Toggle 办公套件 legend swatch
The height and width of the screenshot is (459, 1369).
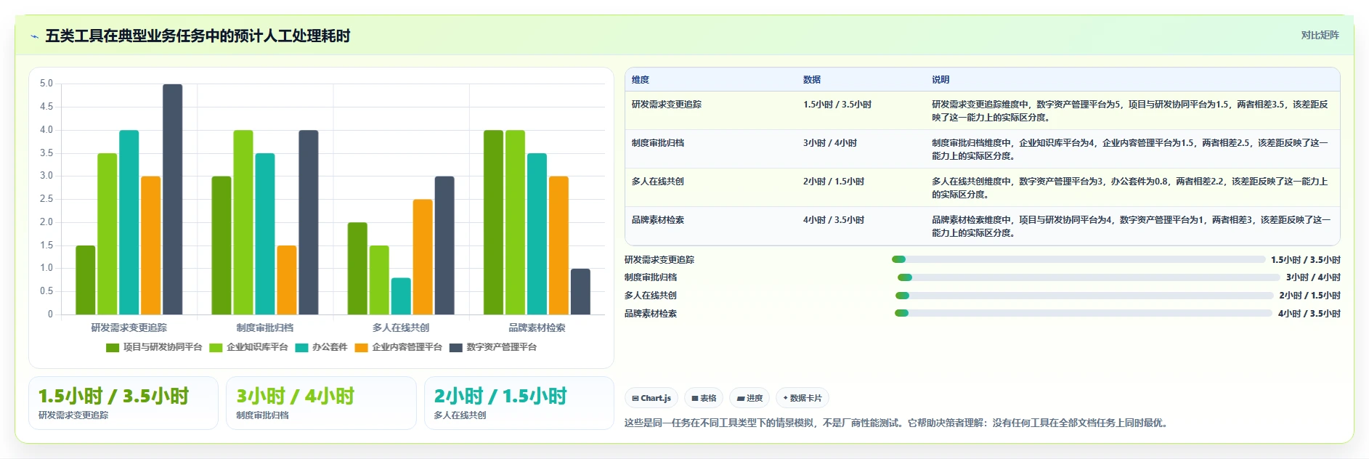click(x=302, y=347)
